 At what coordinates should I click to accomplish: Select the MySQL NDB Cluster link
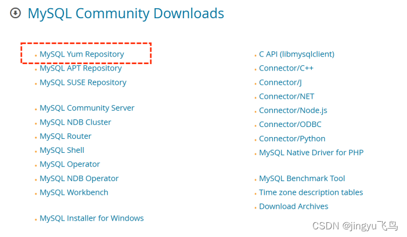[75, 122]
